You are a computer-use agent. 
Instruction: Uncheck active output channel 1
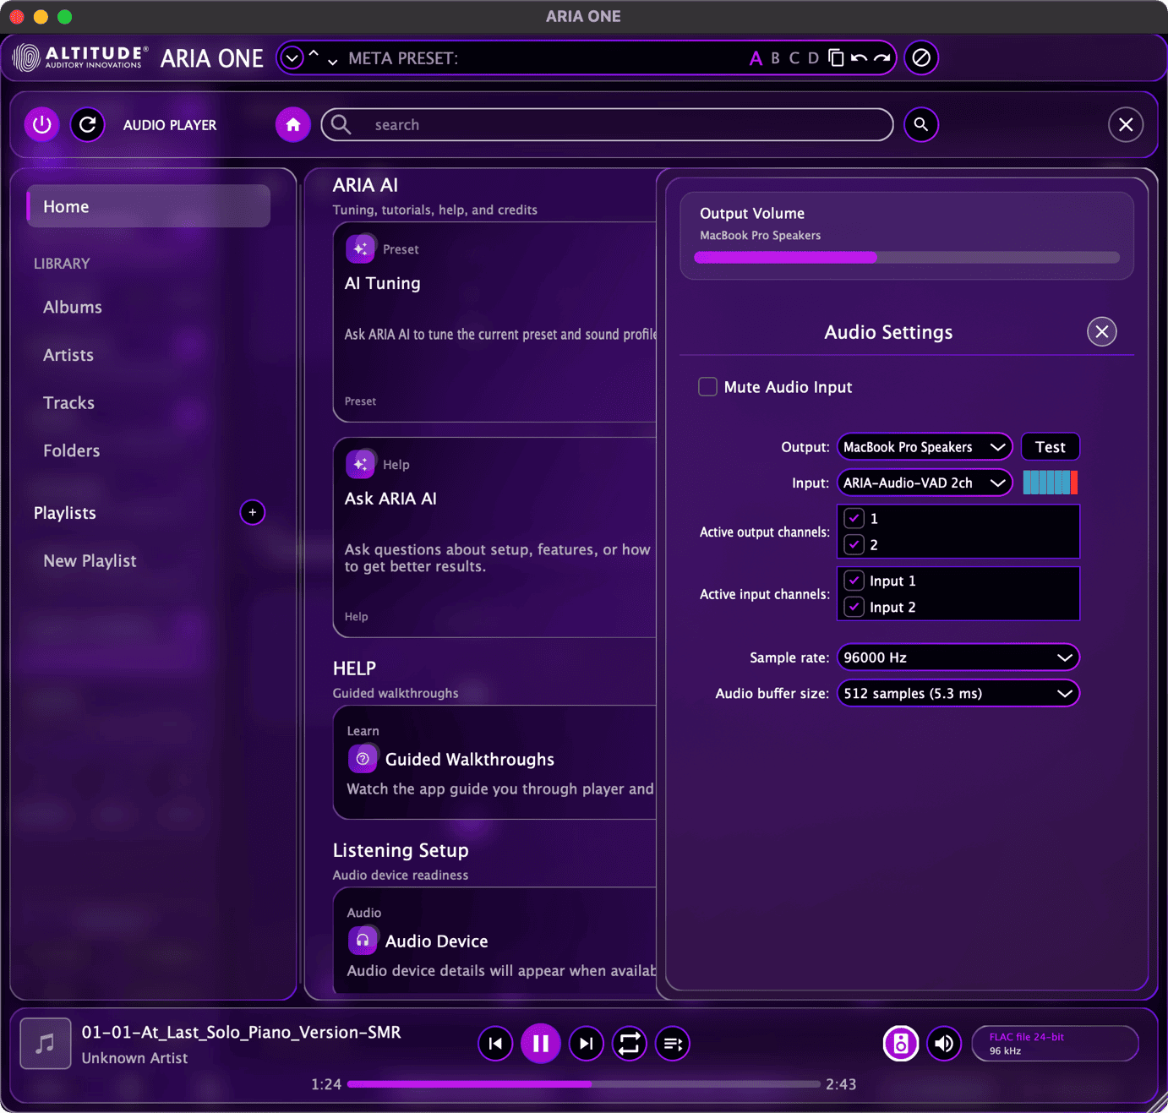pyautogui.click(x=854, y=518)
